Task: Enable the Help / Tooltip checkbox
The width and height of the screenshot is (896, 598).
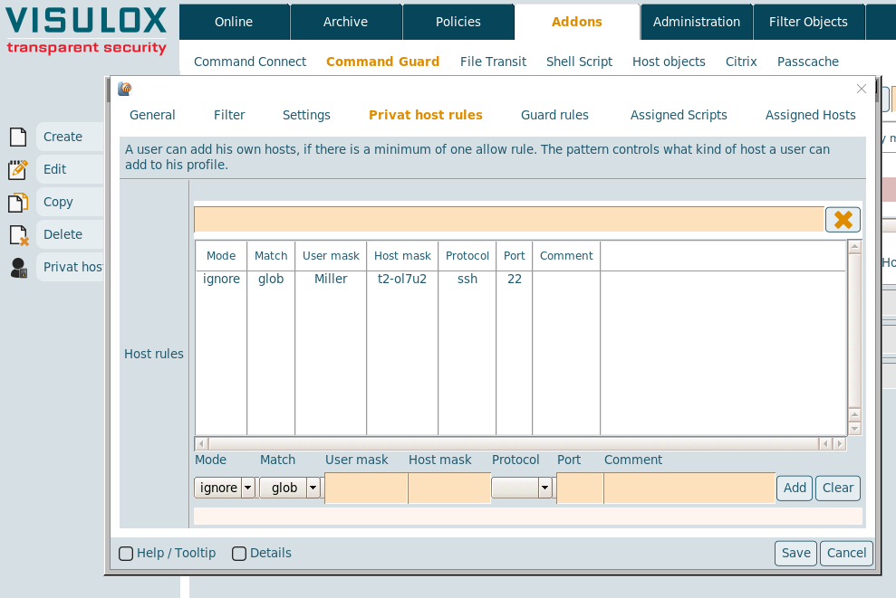Action: click(126, 554)
